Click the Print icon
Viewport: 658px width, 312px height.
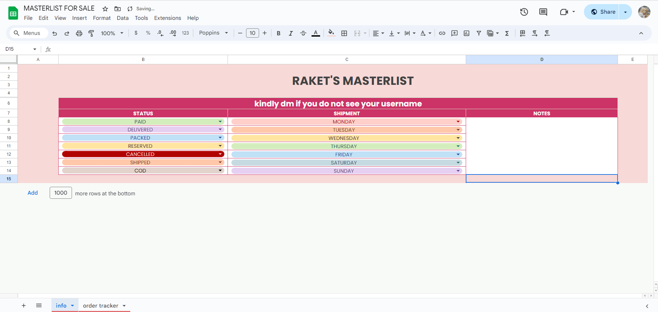pos(79,33)
